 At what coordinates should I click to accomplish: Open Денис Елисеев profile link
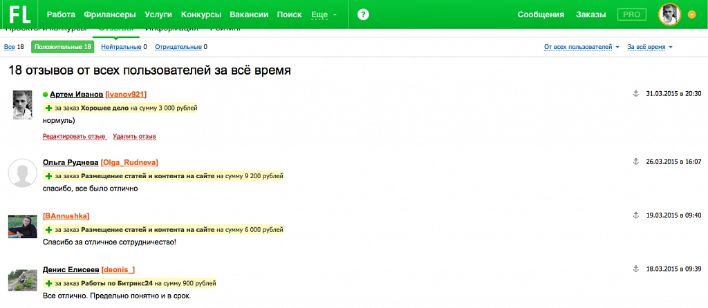click(71, 269)
